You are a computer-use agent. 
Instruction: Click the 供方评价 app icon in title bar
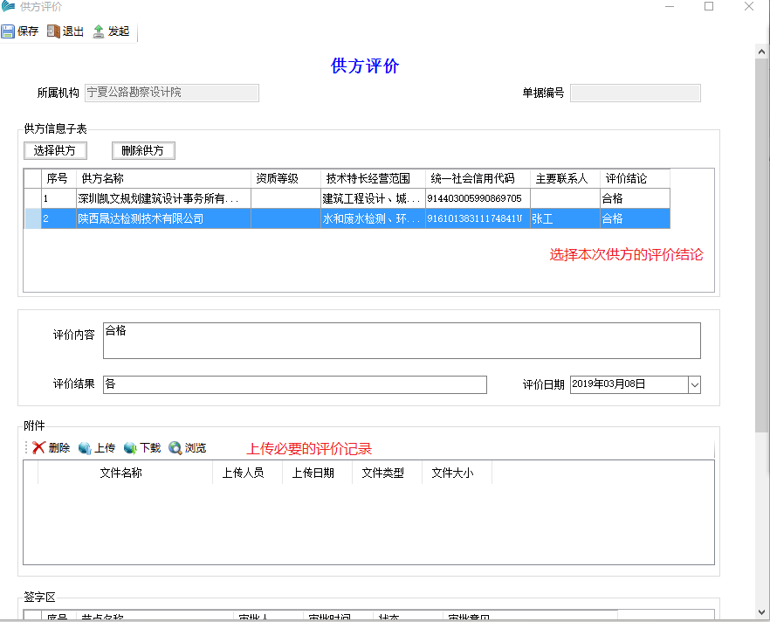coord(9,7)
